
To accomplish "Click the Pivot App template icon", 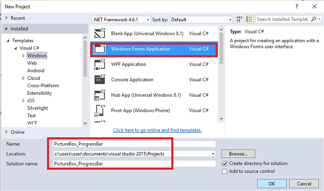I will click(x=100, y=111).
